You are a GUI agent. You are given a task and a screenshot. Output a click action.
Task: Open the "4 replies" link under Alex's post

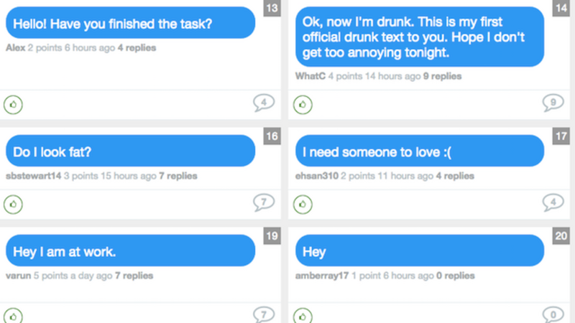[137, 48]
